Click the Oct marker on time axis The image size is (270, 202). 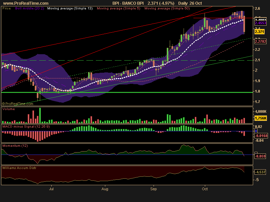205,190
